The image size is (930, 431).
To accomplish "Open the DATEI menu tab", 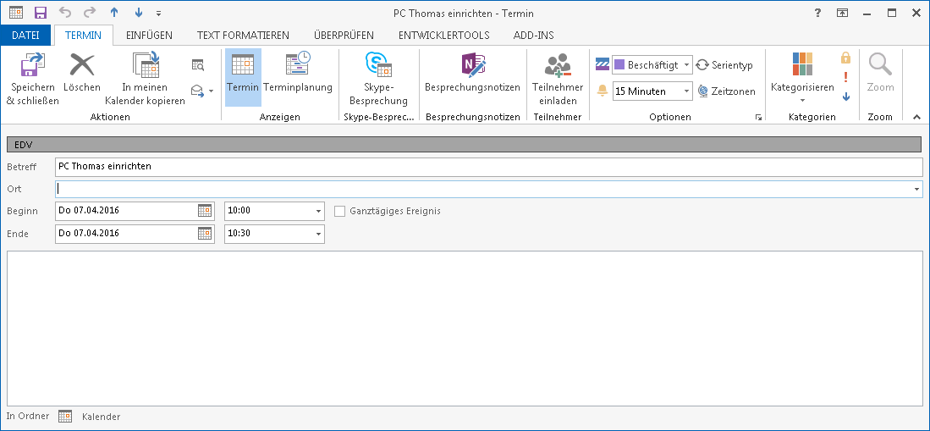I will click(26, 35).
